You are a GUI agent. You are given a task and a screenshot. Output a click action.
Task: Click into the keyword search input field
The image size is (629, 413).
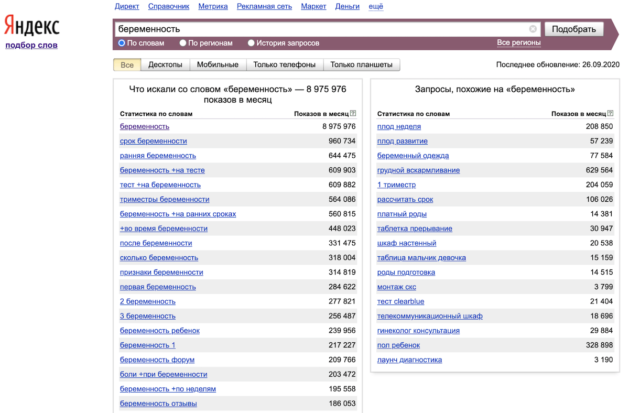[320, 29]
